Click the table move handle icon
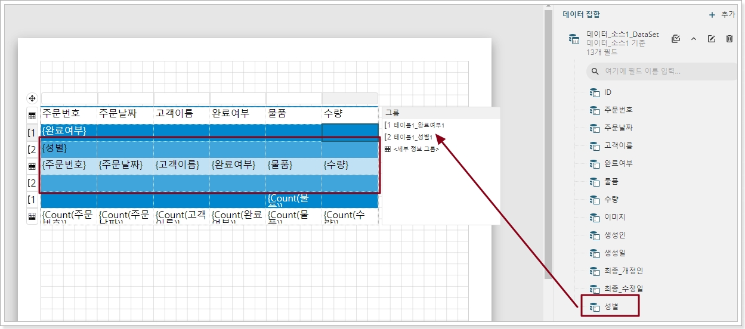 32,98
